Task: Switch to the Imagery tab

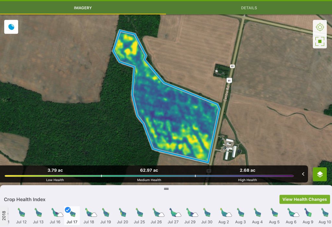Action: (83, 8)
